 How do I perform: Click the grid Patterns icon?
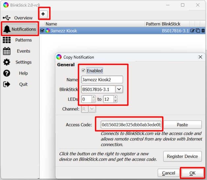pyautogui.click(x=7, y=40)
